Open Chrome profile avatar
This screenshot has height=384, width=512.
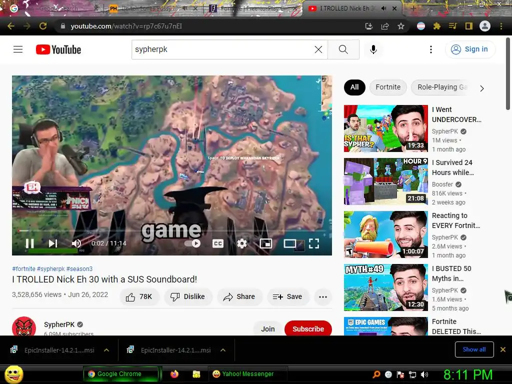[x=485, y=26]
